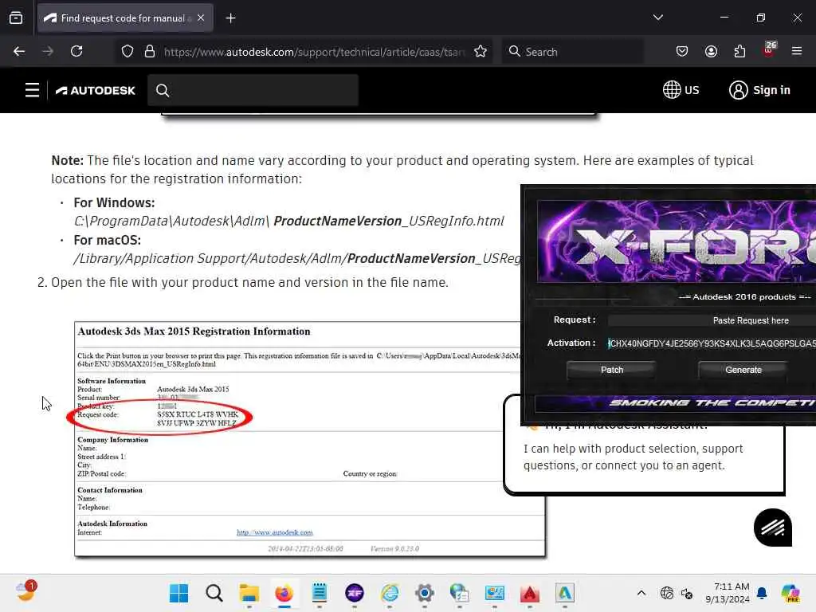Open Windows taskbar search
Viewport: 816px width, 612px height.
click(x=214, y=593)
